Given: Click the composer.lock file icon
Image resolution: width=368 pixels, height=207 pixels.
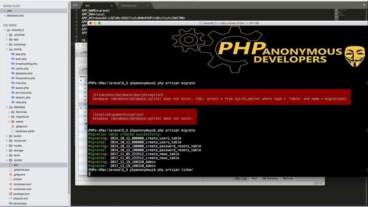Looking at the screenshot, I should (x=10, y=189).
